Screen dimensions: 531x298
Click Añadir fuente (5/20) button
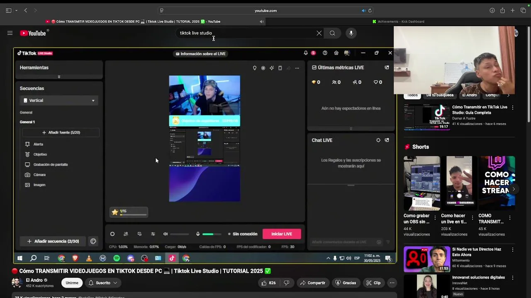61,132
